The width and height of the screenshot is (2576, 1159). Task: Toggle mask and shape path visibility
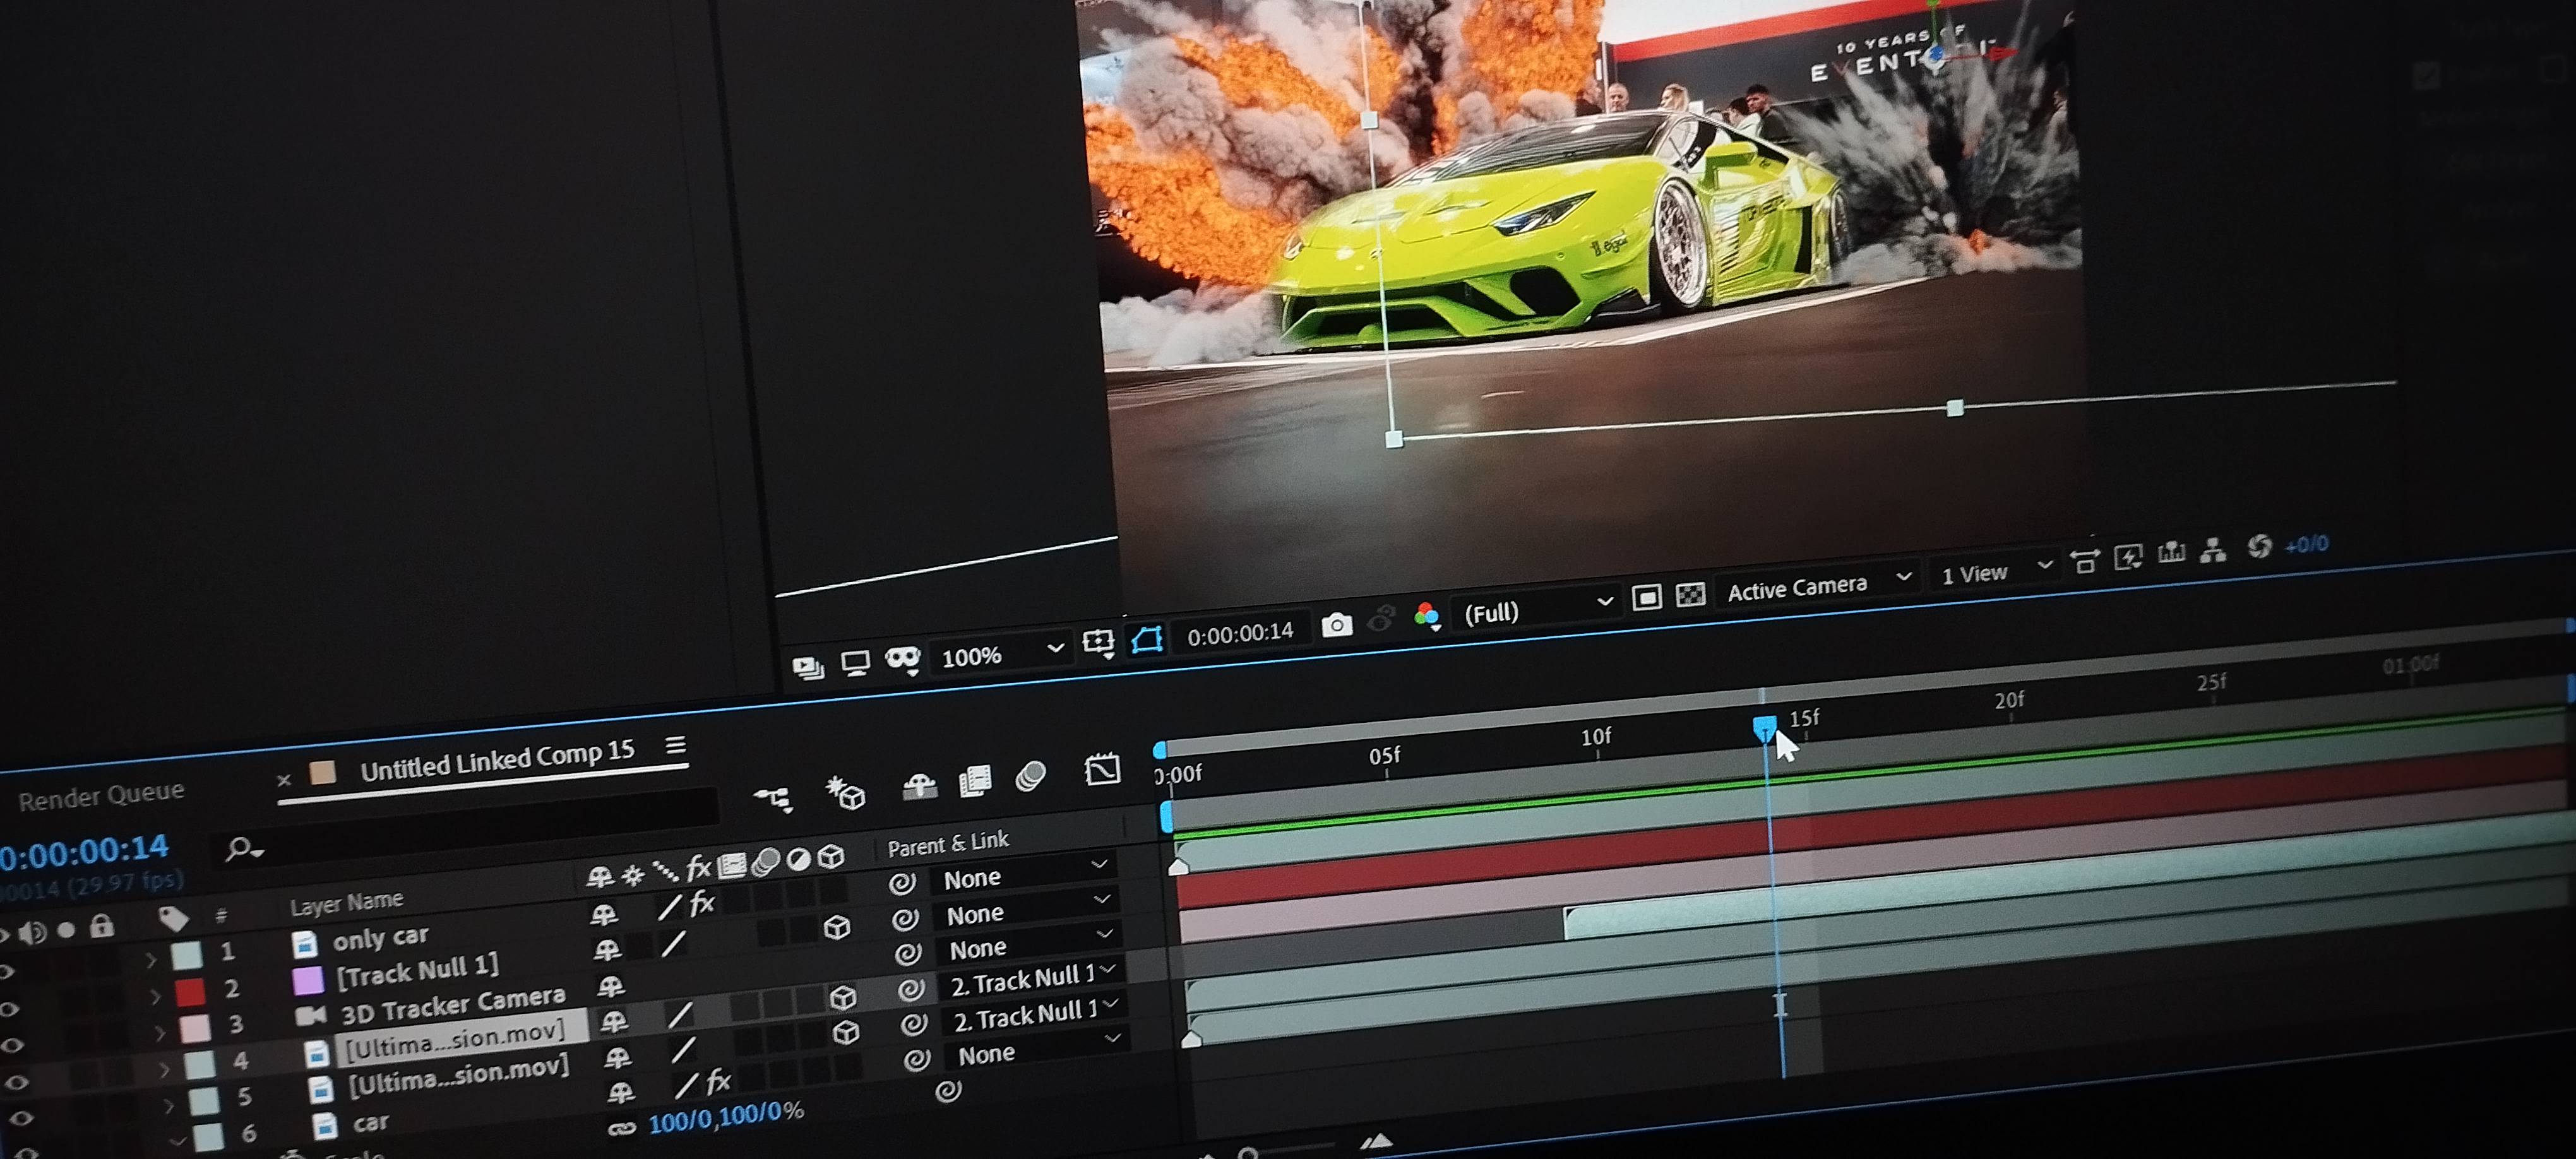1147,640
